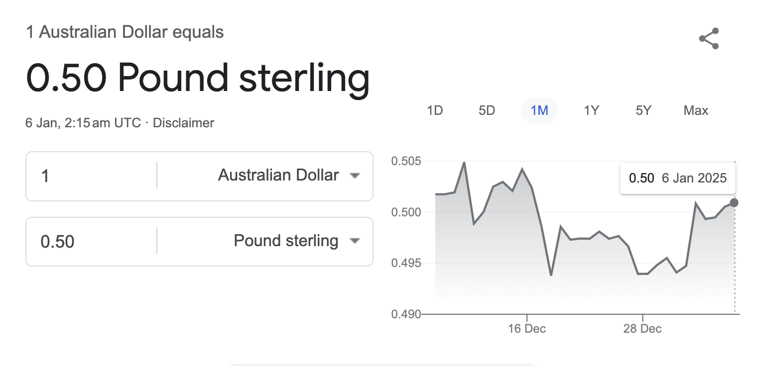Switch chart to 5D range
The width and height of the screenshot is (759, 366).
click(x=487, y=110)
